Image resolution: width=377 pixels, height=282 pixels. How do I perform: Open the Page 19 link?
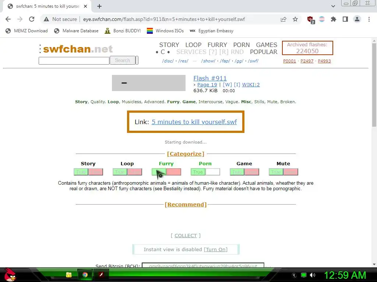(x=207, y=85)
